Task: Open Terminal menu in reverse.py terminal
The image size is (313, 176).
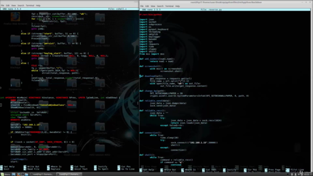Action: 169,6
